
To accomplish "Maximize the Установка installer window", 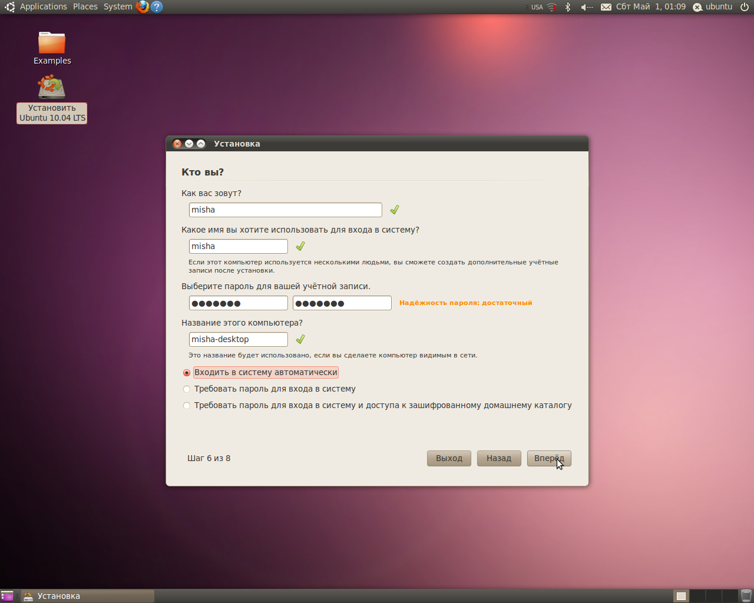I will (x=201, y=144).
